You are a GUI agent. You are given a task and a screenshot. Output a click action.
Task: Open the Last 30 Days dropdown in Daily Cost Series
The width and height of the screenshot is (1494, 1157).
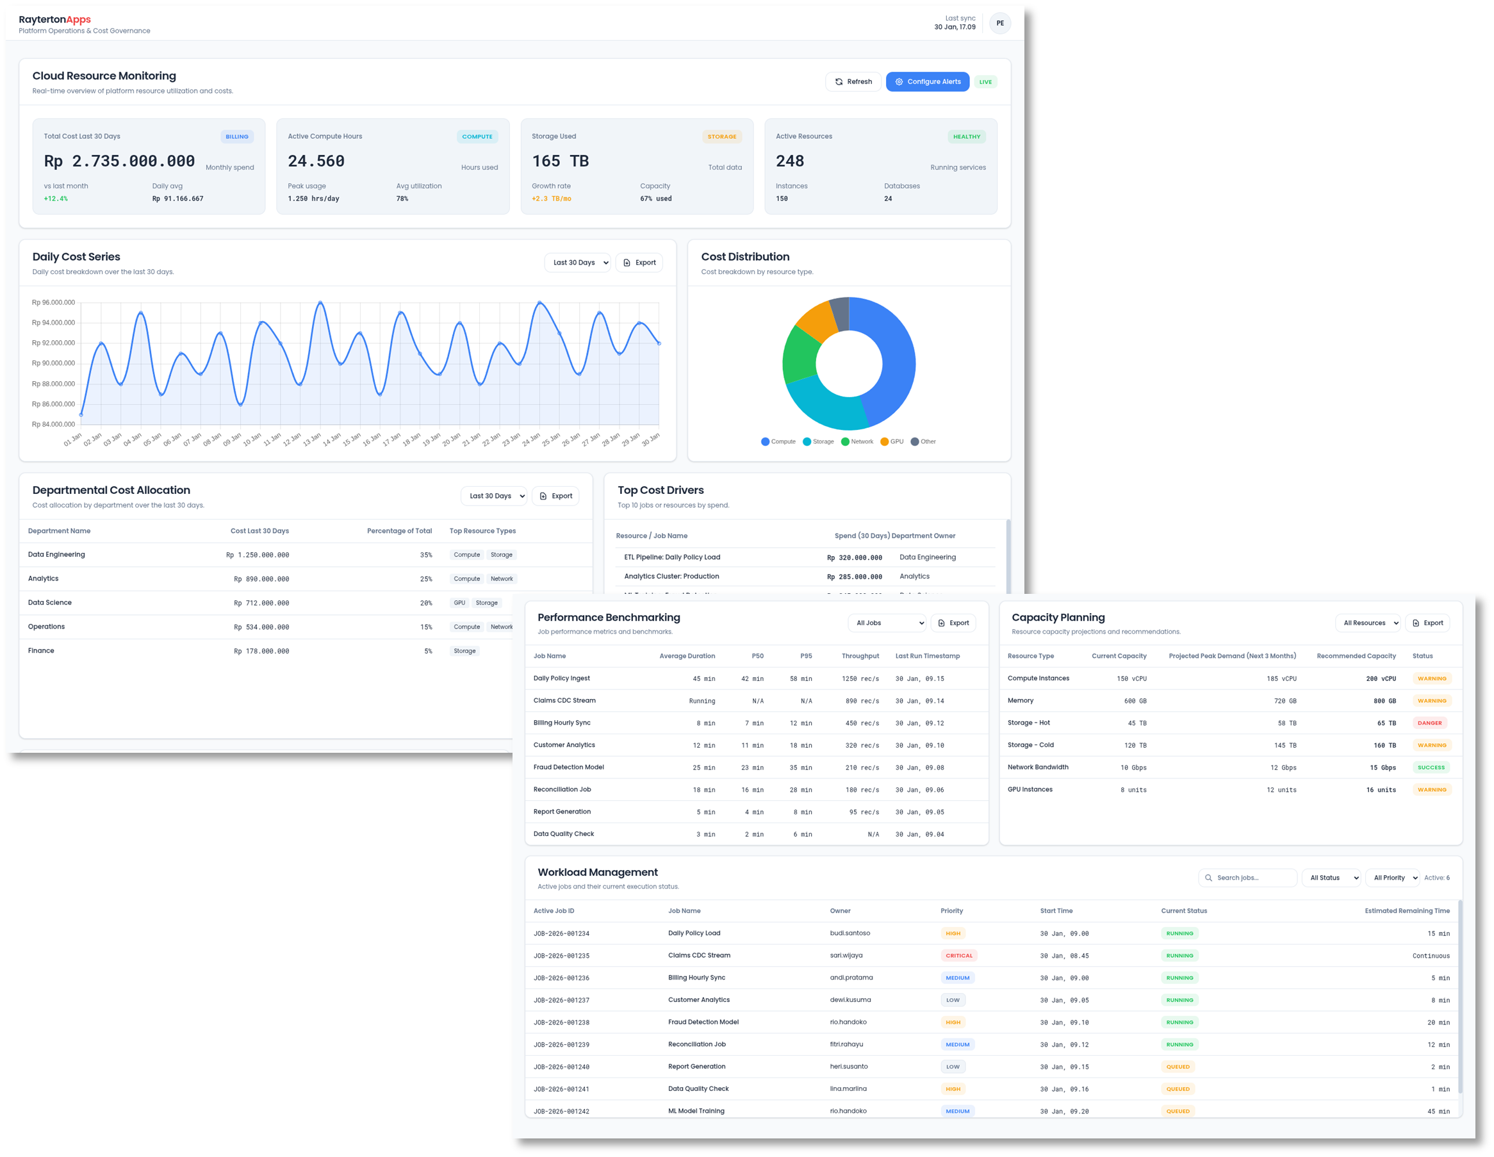[x=577, y=262]
